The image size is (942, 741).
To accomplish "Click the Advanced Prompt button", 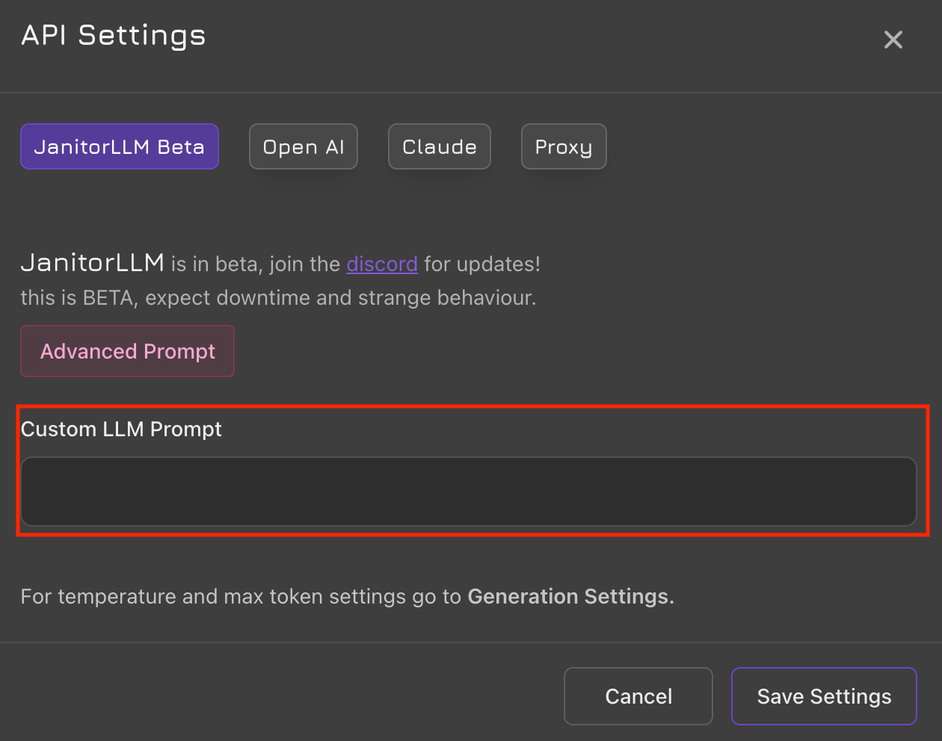I will point(128,351).
